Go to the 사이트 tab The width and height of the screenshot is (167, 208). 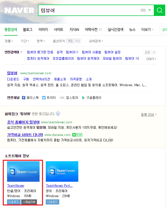[59, 30]
